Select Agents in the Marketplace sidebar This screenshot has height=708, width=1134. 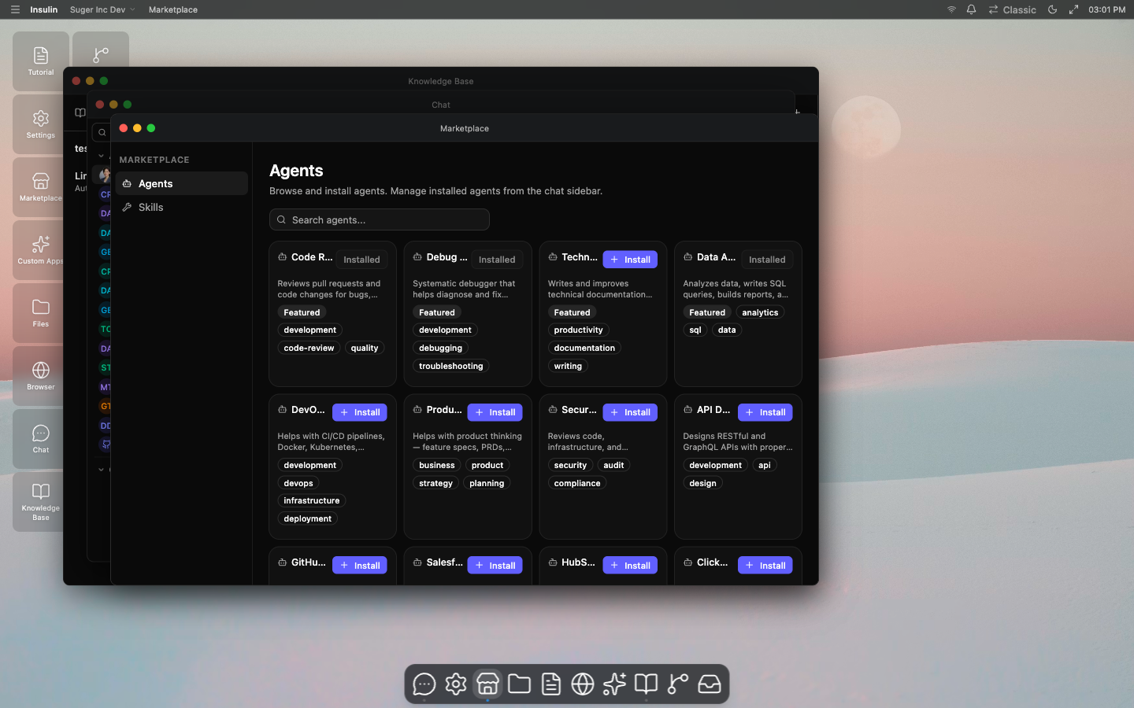(182, 183)
